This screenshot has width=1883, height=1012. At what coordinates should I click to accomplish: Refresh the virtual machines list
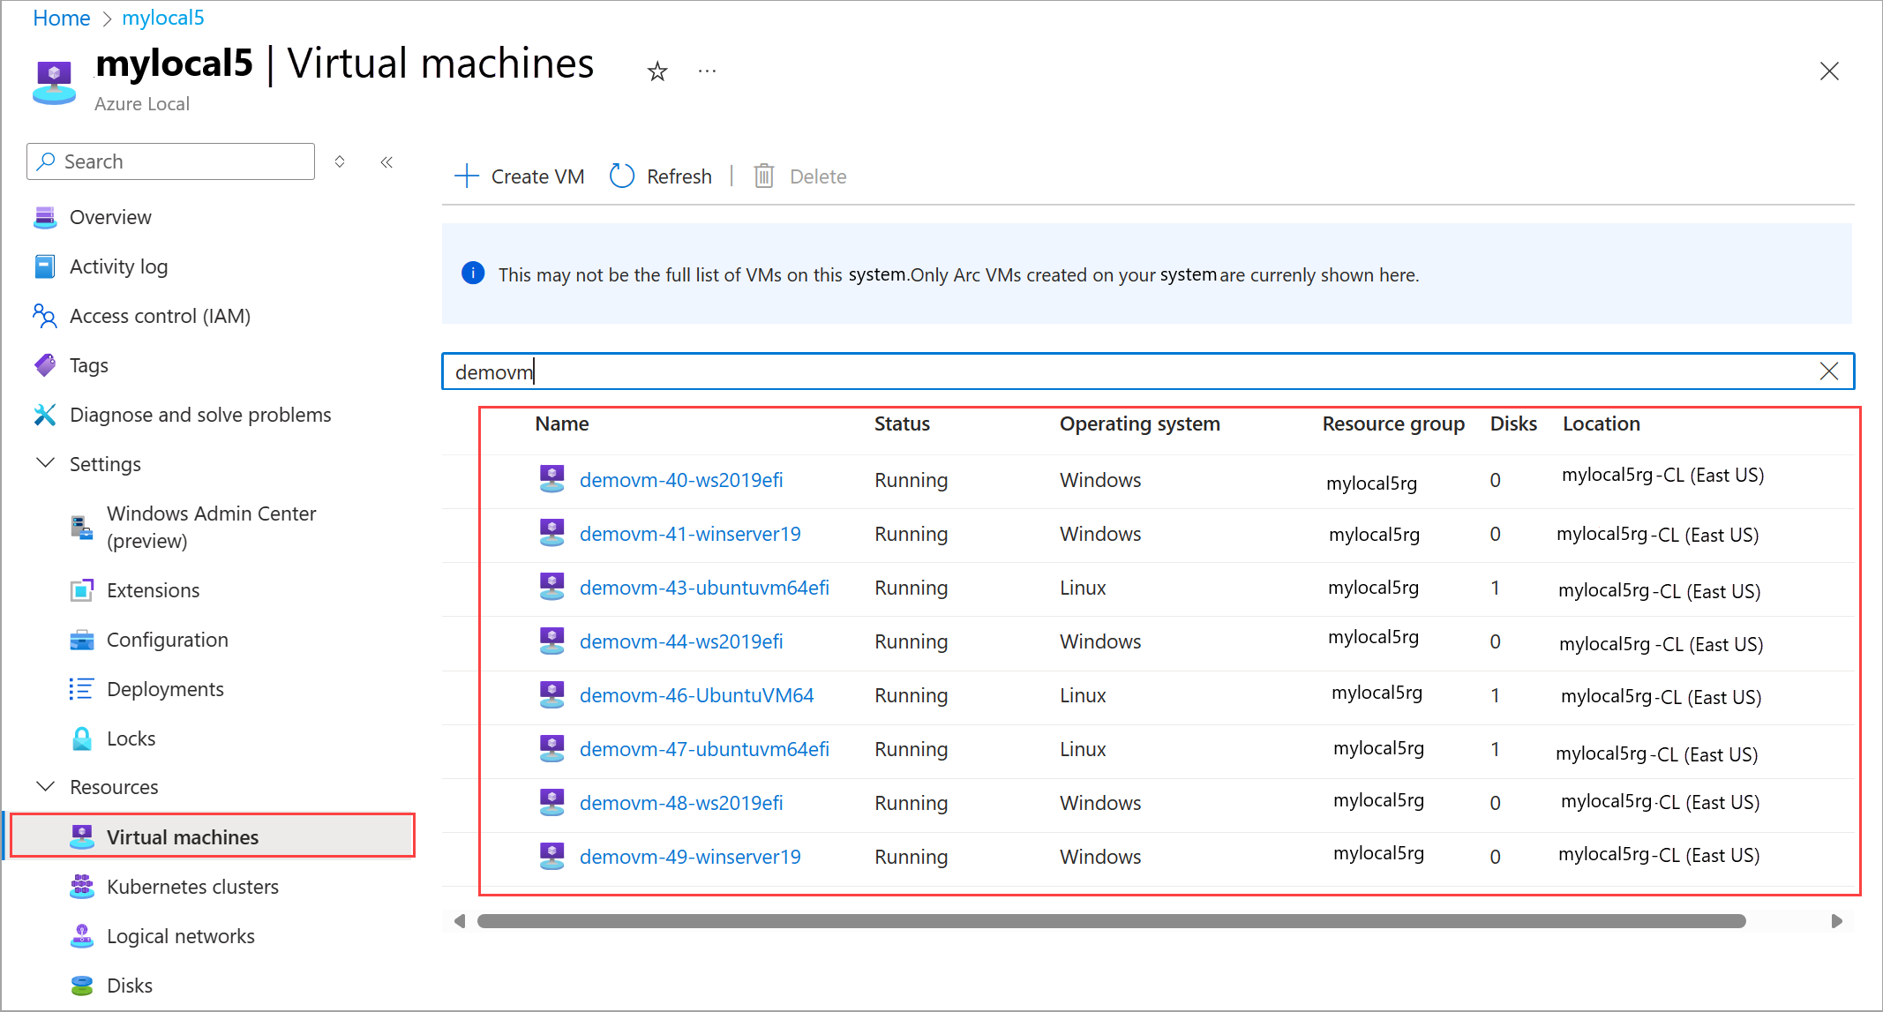[660, 176]
